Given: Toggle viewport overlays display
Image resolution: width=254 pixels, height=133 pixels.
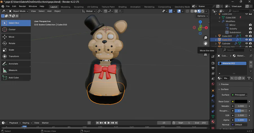Looking at the screenshot, I should pyautogui.click(x=179, y=11).
